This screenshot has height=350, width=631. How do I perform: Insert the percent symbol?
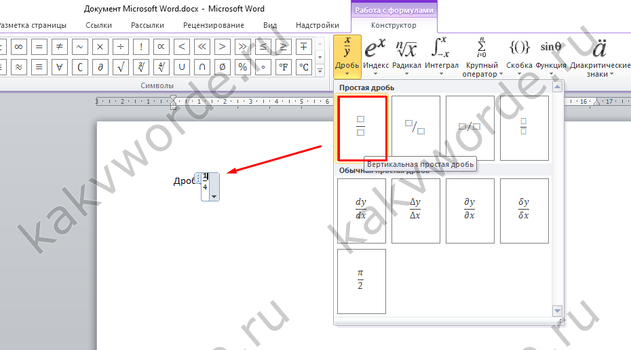(x=243, y=66)
